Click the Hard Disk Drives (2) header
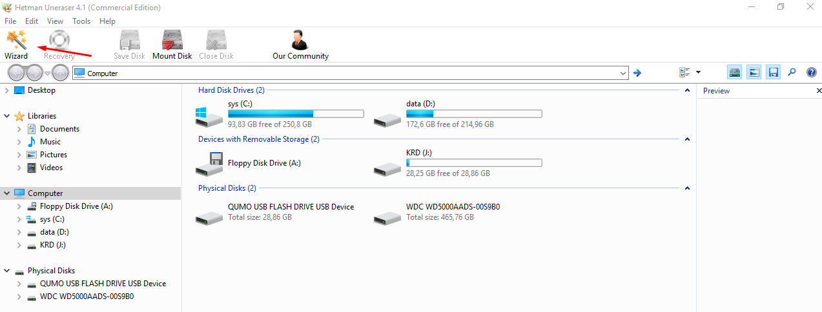The image size is (822, 312). 231,90
